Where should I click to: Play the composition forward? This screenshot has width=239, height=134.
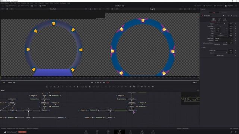pyautogui.click(x=101, y=83)
